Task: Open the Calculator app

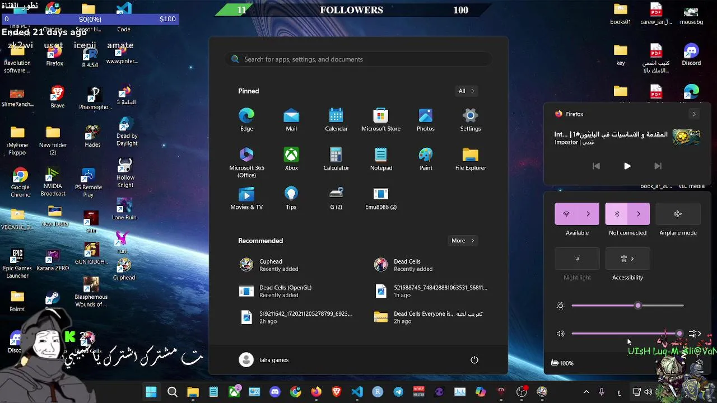Action: (x=336, y=159)
